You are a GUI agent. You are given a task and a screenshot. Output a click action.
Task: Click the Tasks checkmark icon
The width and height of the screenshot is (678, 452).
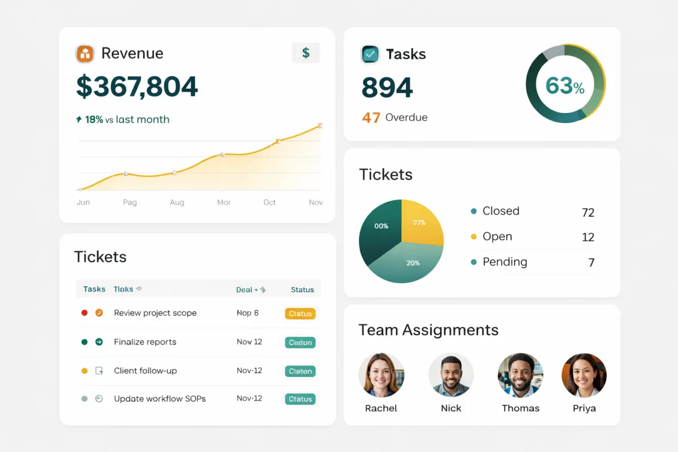[369, 54]
